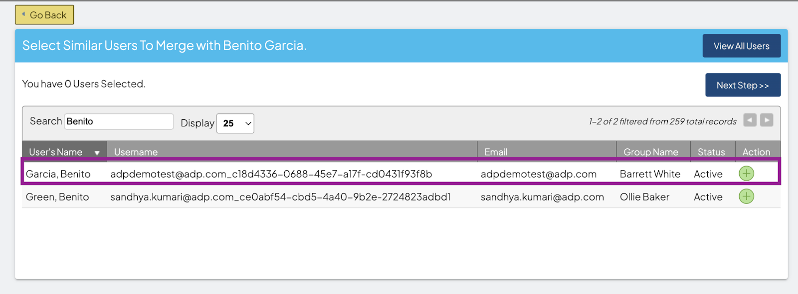Screen dimensions: 798x294
Task: Open View All Users
Action: point(742,46)
